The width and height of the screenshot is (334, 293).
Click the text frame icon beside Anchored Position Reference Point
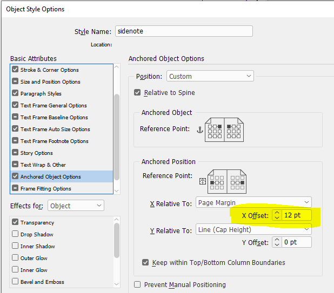(x=203, y=181)
